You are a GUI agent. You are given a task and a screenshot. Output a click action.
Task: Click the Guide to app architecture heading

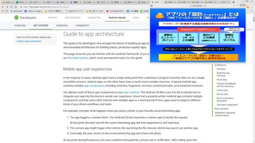coord(94,34)
